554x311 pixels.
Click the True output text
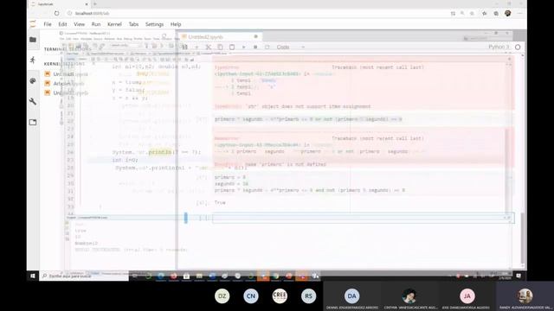pos(220,203)
